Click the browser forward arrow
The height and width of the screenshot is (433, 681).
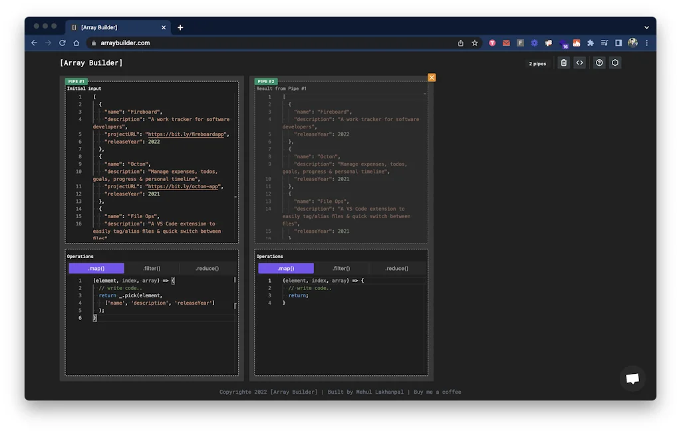pyautogui.click(x=48, y=43)
